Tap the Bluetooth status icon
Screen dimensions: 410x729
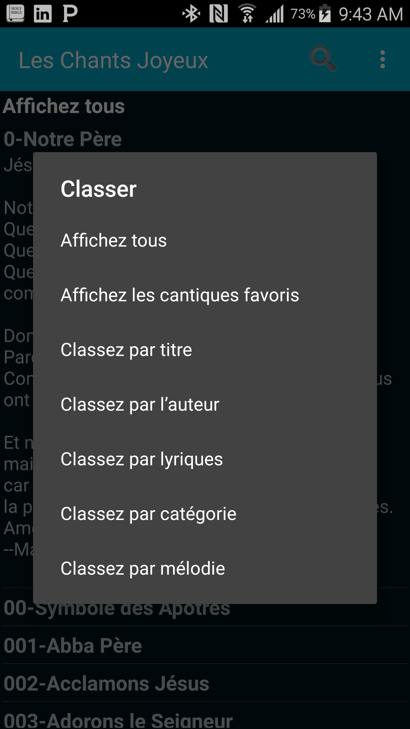(x=191, y=13)
